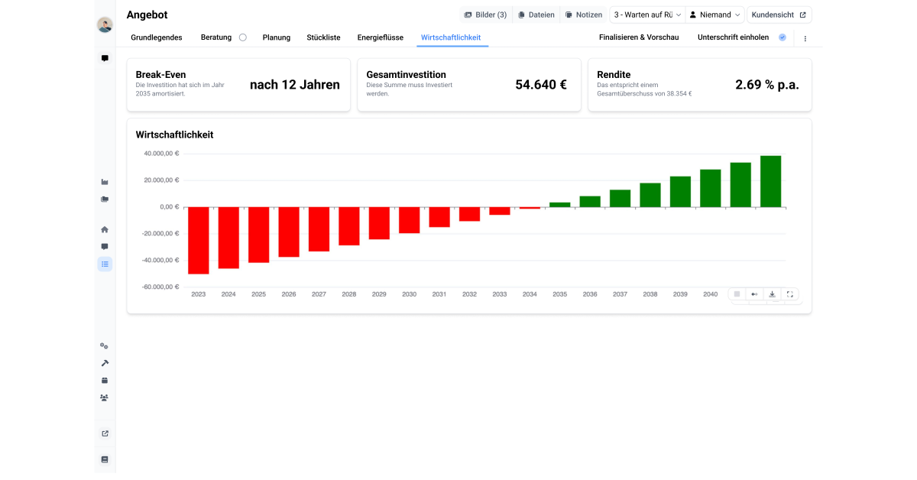Click the chart's horizontal arrows pan icon

(754, 294)
